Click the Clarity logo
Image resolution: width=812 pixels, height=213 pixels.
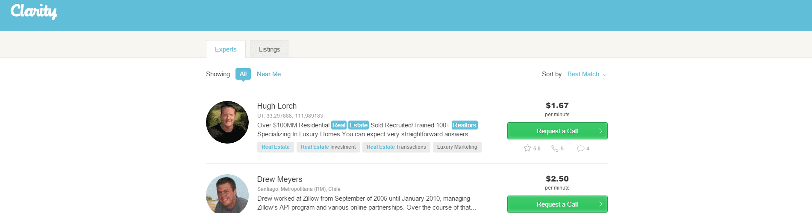coord(34,12)
